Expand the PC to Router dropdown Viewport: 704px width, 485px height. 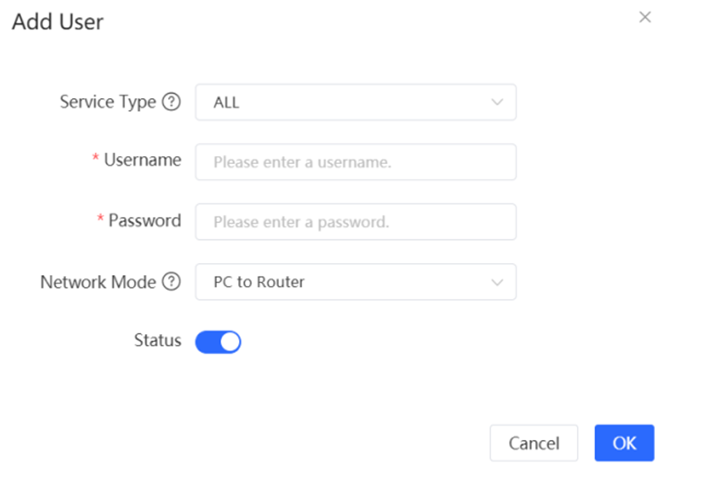pyautogui.click(x=356, y=282)
